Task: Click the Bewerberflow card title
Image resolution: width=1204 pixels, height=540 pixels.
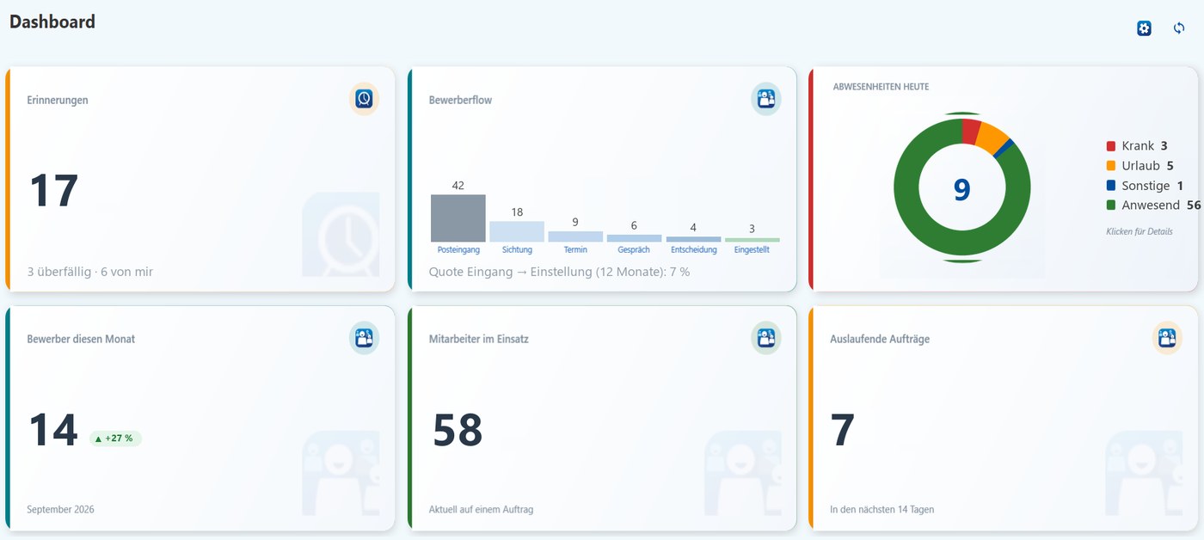Action: (x=460, y=100)
